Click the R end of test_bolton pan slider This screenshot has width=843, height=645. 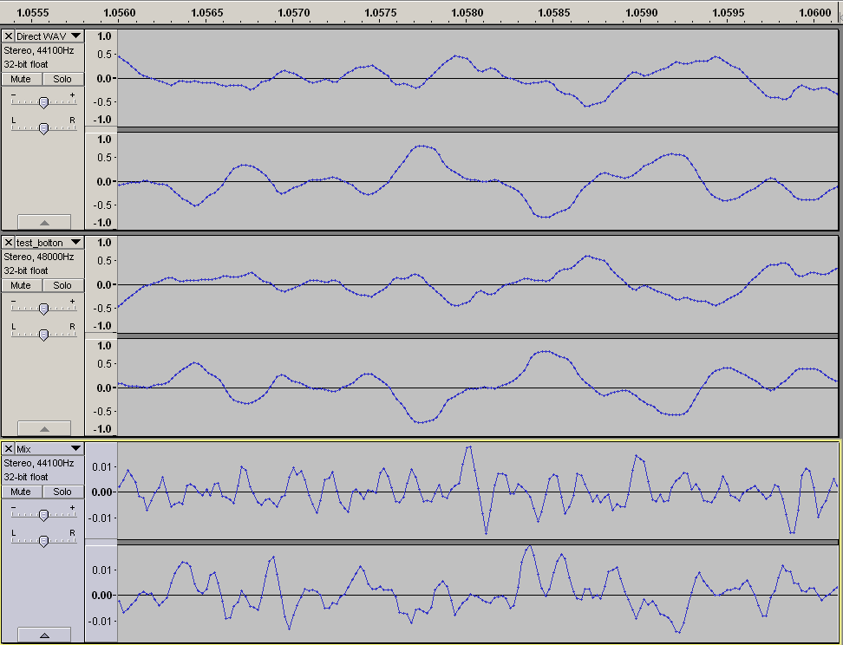click(x=73, y=326)
